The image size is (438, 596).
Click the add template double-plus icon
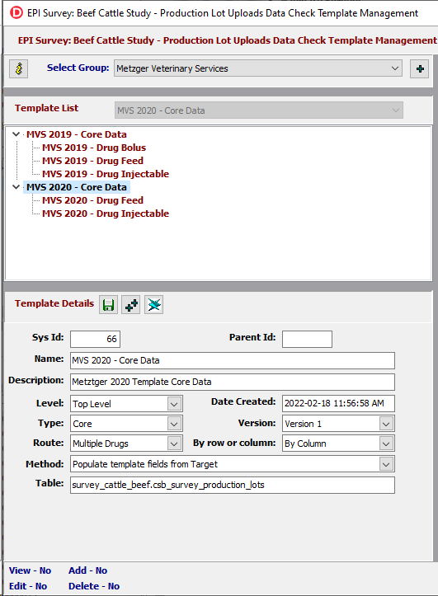[x=131, y=305]
